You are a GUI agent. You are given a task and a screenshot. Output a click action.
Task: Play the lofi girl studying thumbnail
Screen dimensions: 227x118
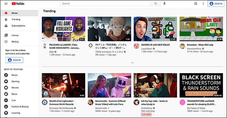(x=155, y=85)
